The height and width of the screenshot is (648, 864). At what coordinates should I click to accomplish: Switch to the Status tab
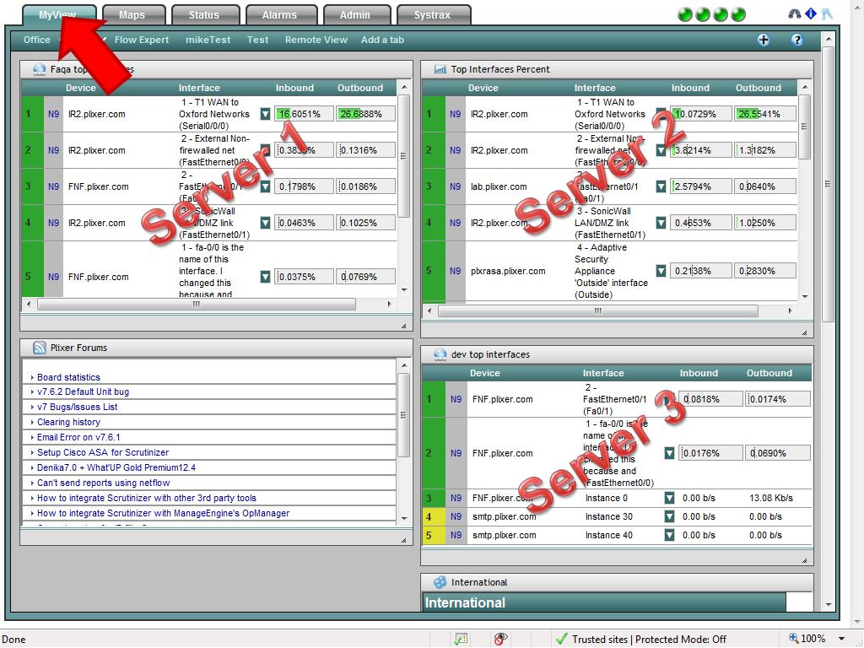pyautogui.click(x=204, y=15)
